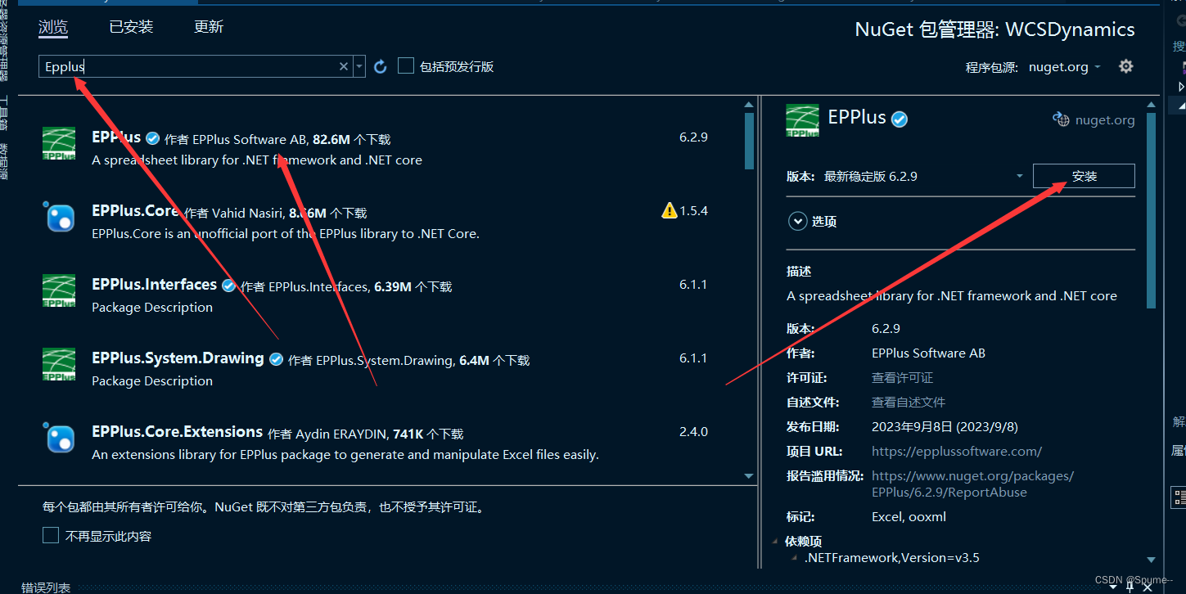The image size is (1186, 594).
Task: Open the ReportAbuse link
Action: pos(972,484)
